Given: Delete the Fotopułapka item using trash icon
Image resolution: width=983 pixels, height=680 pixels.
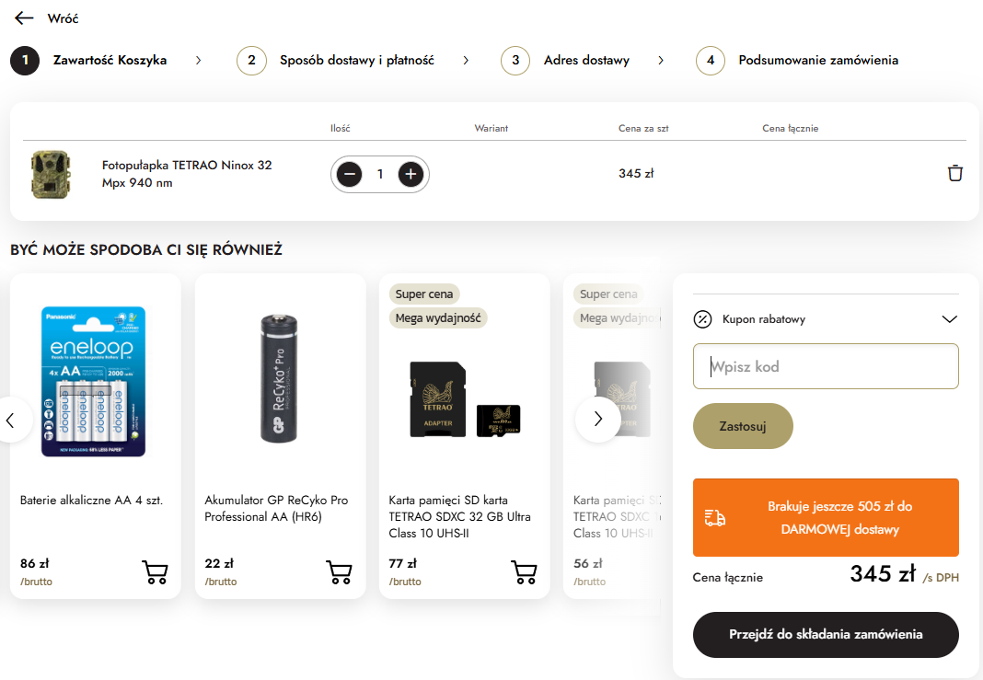Looking at the screenshot, I should (x=955, y=173).
